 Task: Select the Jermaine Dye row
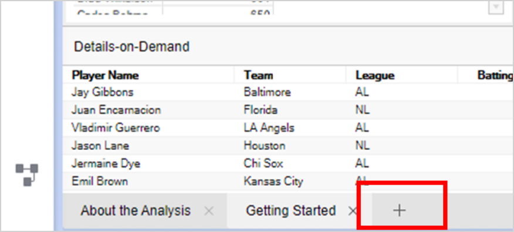[289, 163]
